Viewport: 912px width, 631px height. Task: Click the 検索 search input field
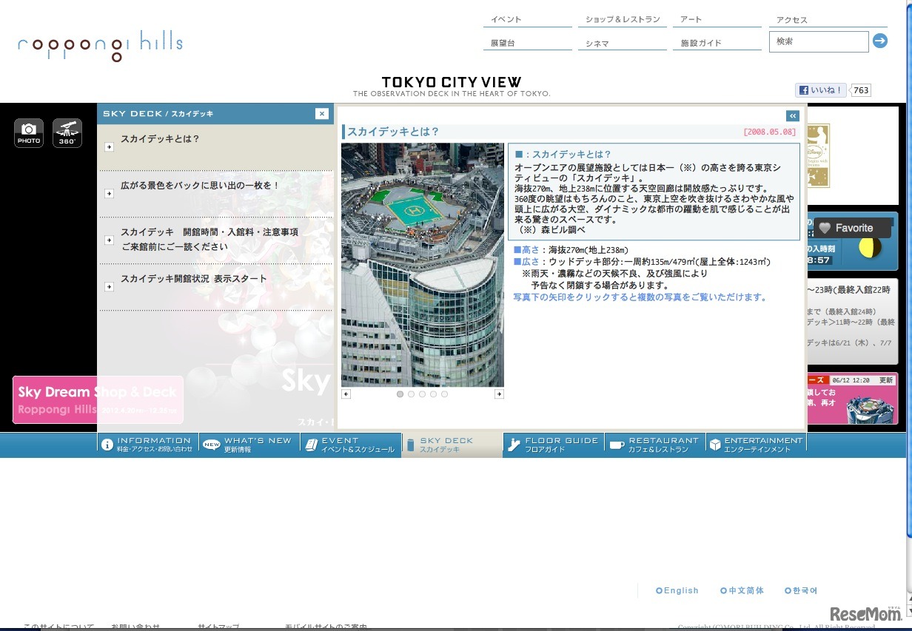[x=818, y=42]
